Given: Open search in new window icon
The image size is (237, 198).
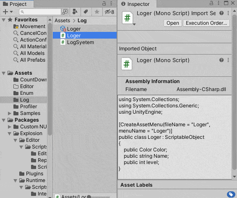Looking at the screenshot, I should [65, 12].
